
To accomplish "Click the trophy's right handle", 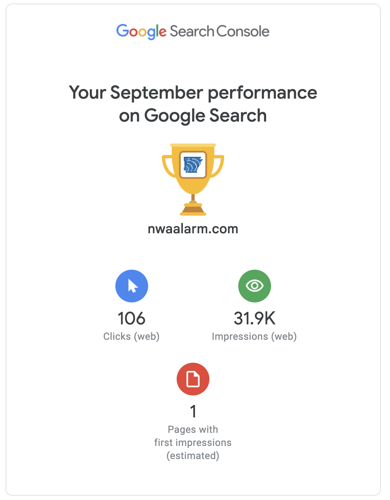I will (218, 166).
